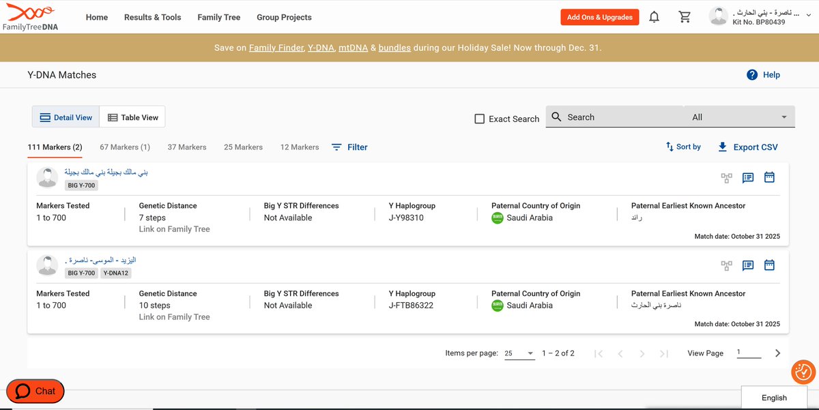
Task: Click the Filter lines icon
Action: pos(336,147)
